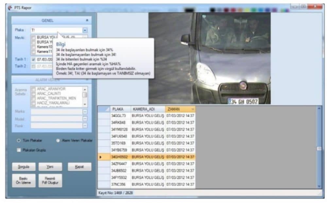The width and height of the screenshot is (327, 203).
Task: Select the Alarm Veren Plakalar radio button
Action: click(x=58, y=141)
